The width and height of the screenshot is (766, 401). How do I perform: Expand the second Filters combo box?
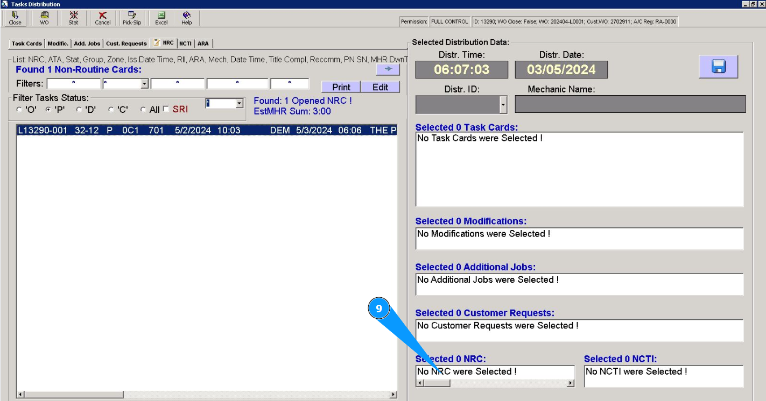pyautogui.click(x=144, y=84)
